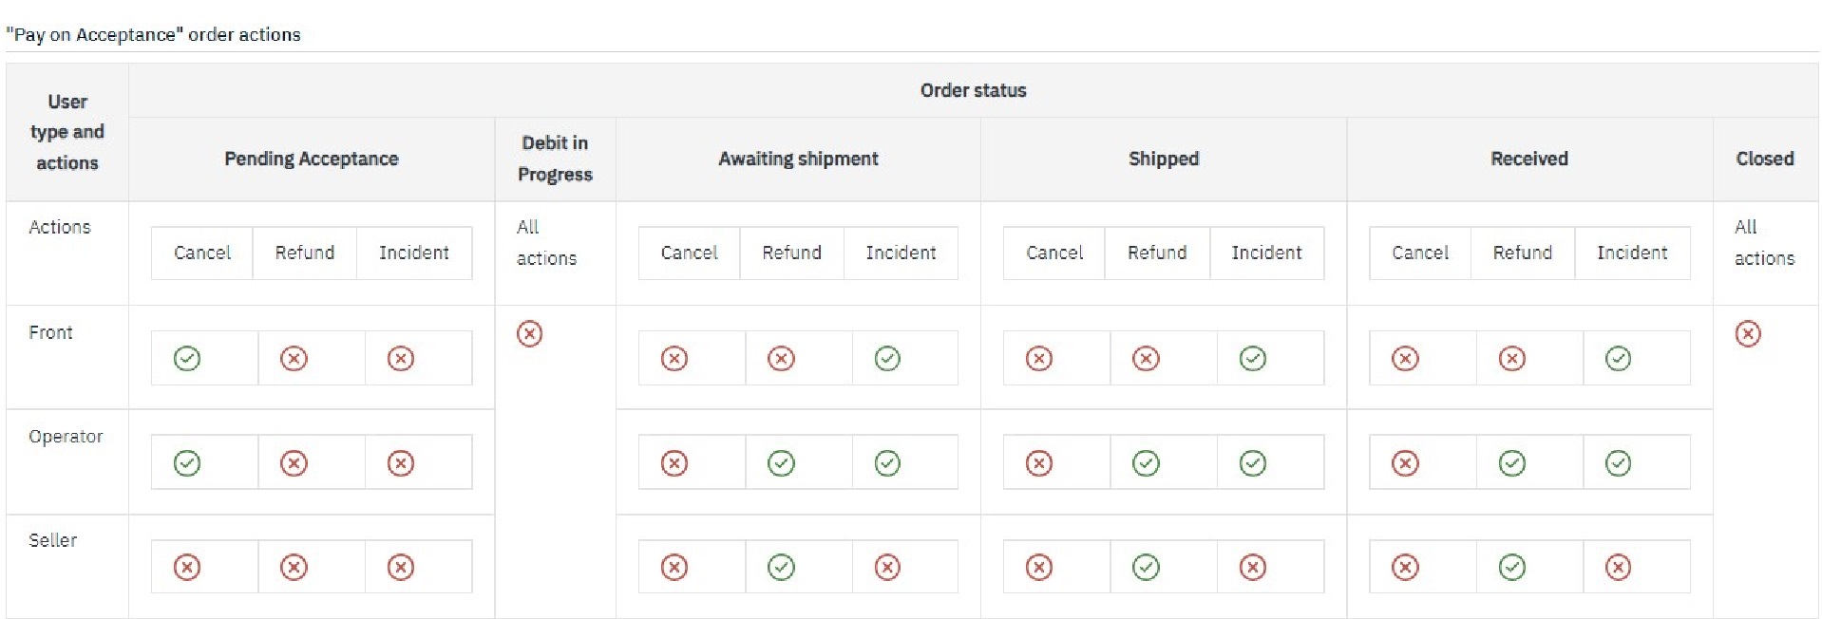The width and height of the screenshot is (1822, 619).
Task: Click the Operator row label
Action: point(66,437)
